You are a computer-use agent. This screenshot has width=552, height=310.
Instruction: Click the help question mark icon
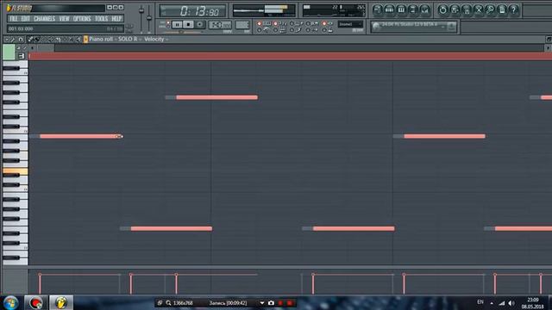pos(514,9)
